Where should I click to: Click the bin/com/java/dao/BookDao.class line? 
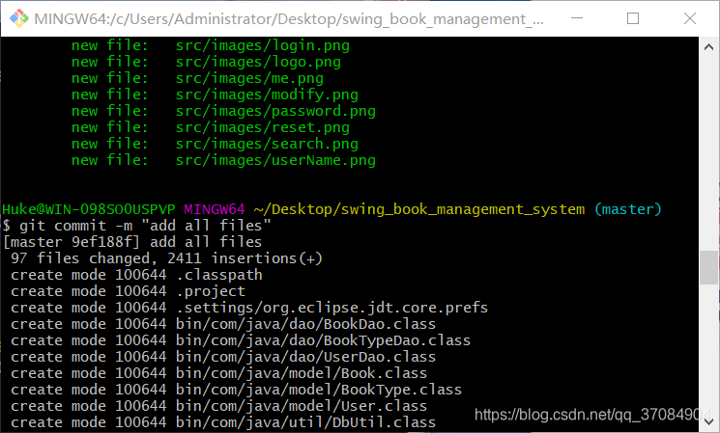[223, 324]
